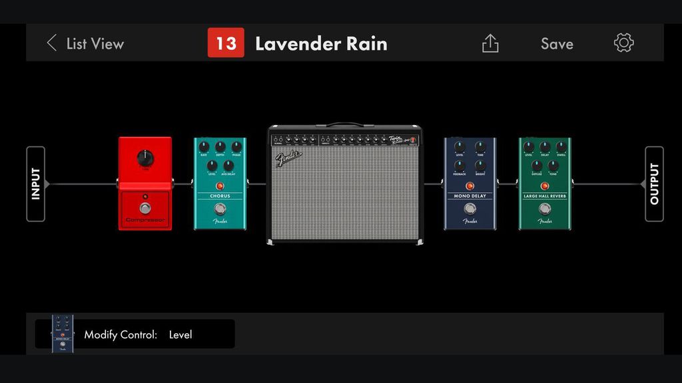
Task: Open the settings gear icon
Action: (623, 43)
